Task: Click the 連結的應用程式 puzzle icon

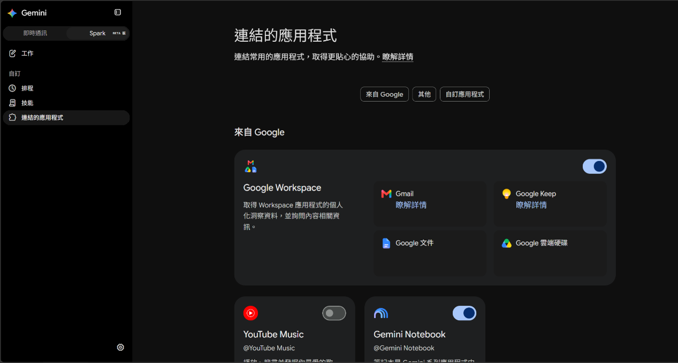Action: tap(12, 117)
